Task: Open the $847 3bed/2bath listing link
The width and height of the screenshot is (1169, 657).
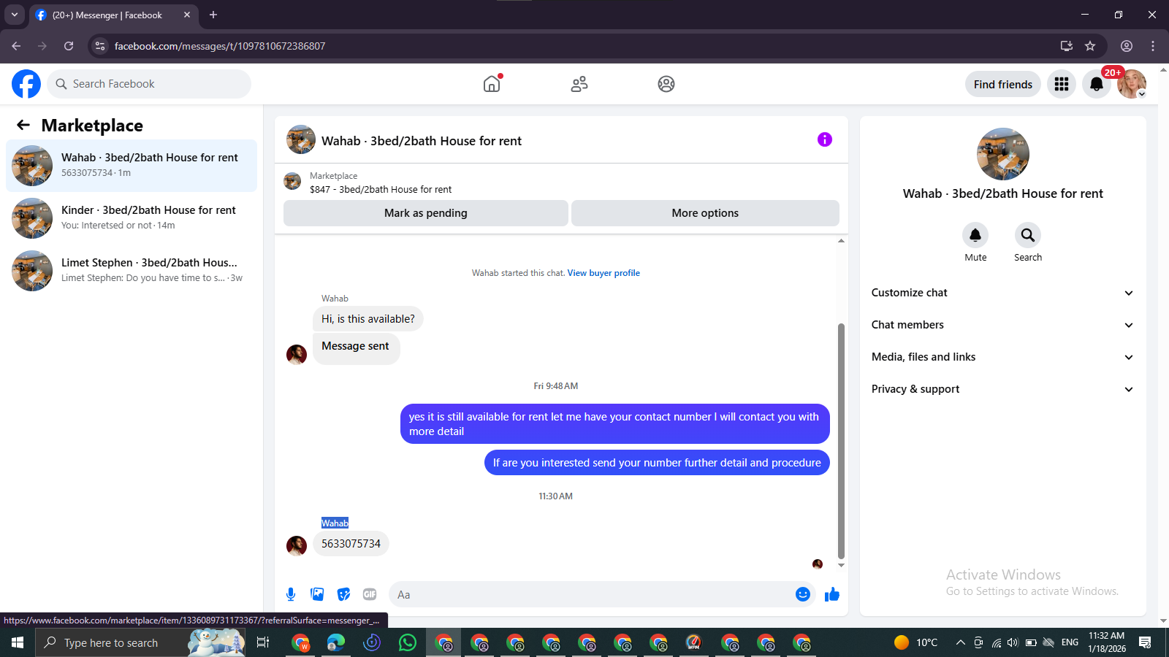Action: tap(381, 189)
